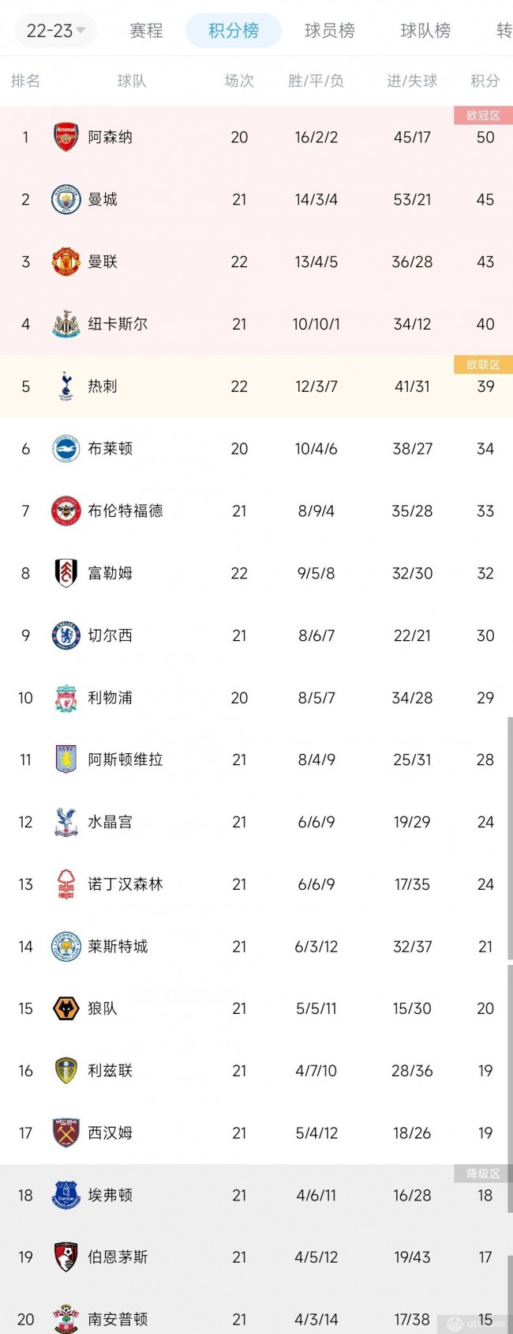The image size is (513, 1334).
Task: Click the Everton club crest
Action: tap(66, 1195)
